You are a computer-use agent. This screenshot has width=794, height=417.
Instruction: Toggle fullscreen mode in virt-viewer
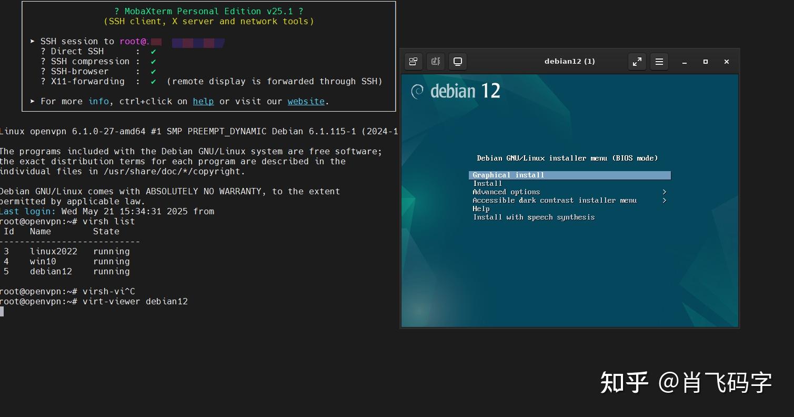tap(637, 62)
